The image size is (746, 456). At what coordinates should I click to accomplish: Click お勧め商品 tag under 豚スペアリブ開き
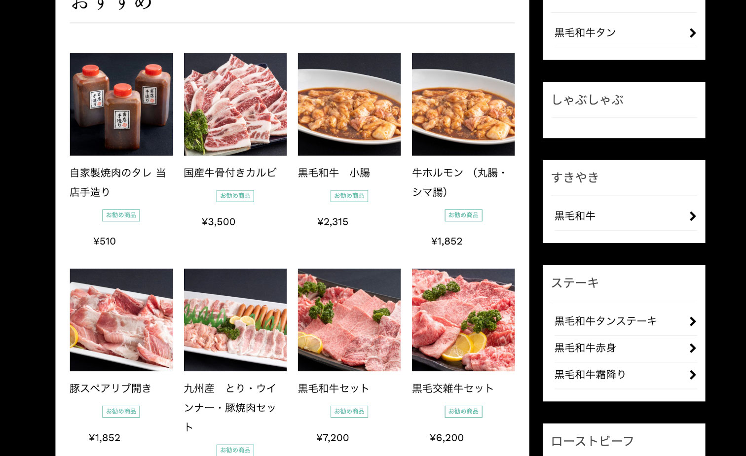(x=121, y=412)
